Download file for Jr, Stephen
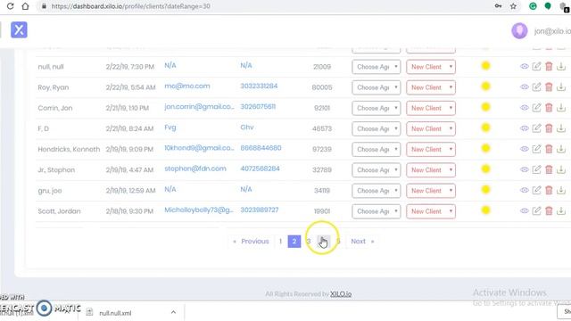This screenshot has height=321, width=571. (561, 169)
